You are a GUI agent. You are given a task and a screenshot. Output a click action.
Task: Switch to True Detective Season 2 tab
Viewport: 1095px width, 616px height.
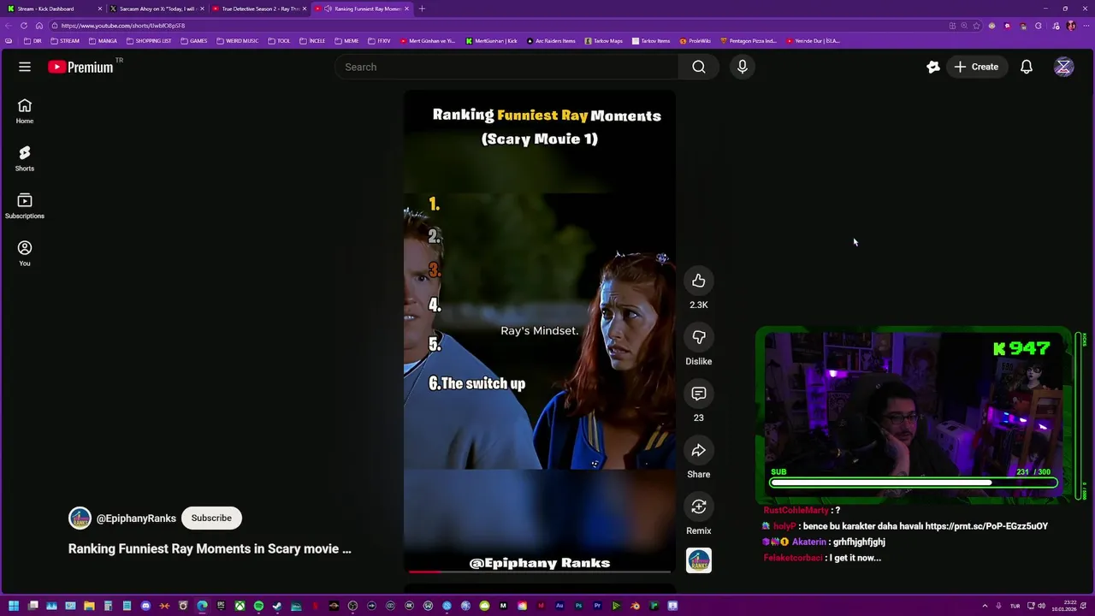(259, 9)
